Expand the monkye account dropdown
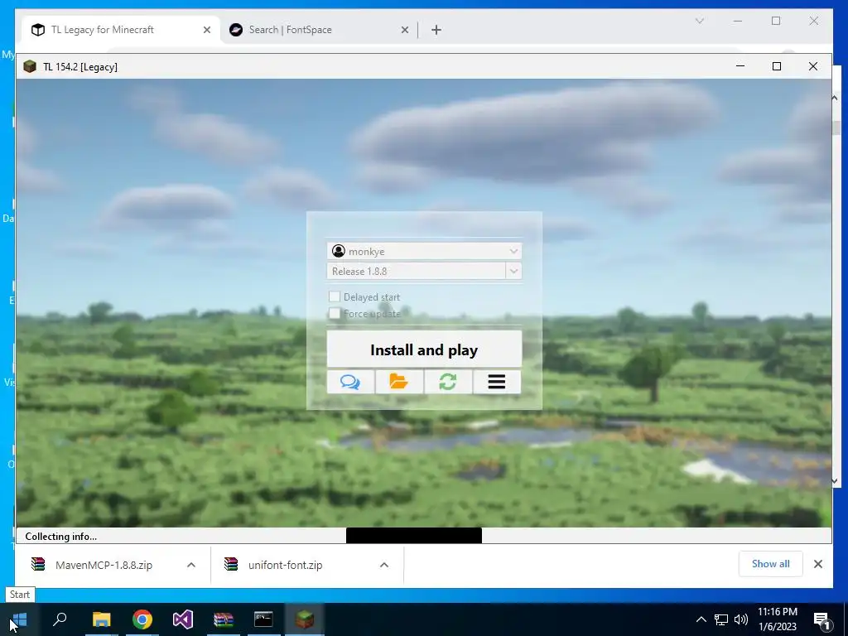The image size is (848, 636). point(513,251)
